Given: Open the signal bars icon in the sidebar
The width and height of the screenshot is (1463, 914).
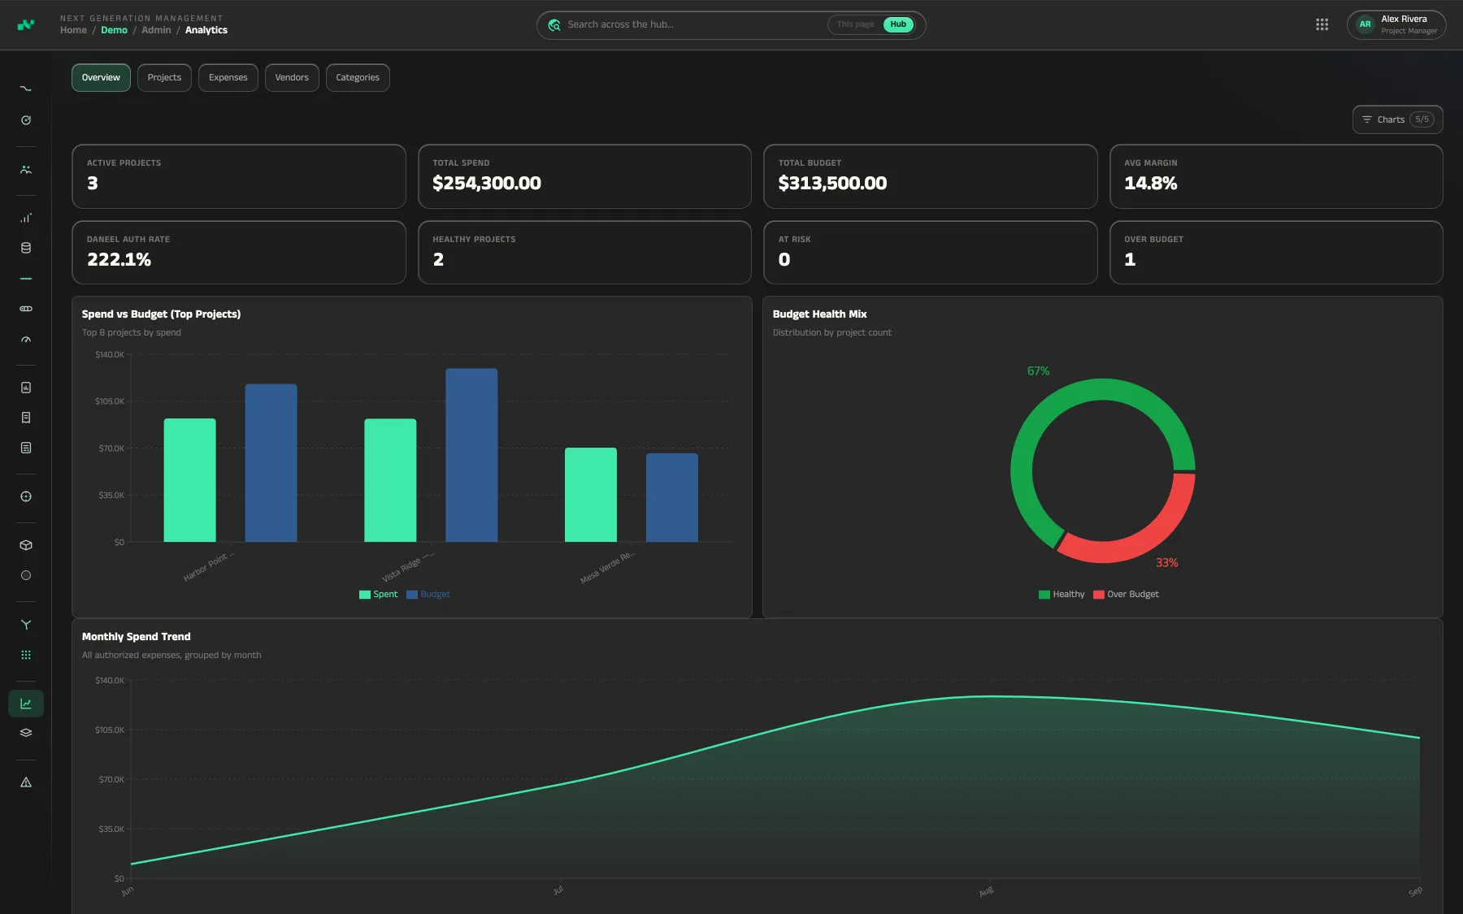Looking at the screenshot, I should [26, 218].
